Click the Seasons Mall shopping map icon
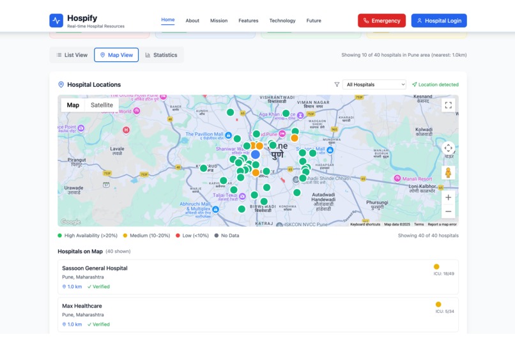Viewport: 515px width, 343px height. tap(330, 150)
